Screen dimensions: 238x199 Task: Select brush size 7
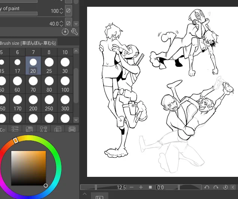(x=33, y=52)
